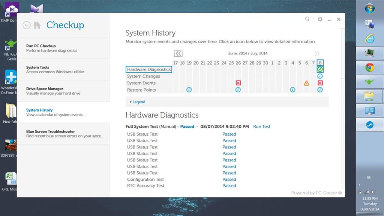Screen dimensions: 384x216
Task: Open System Tools menu item
Action: coord(63,69)
